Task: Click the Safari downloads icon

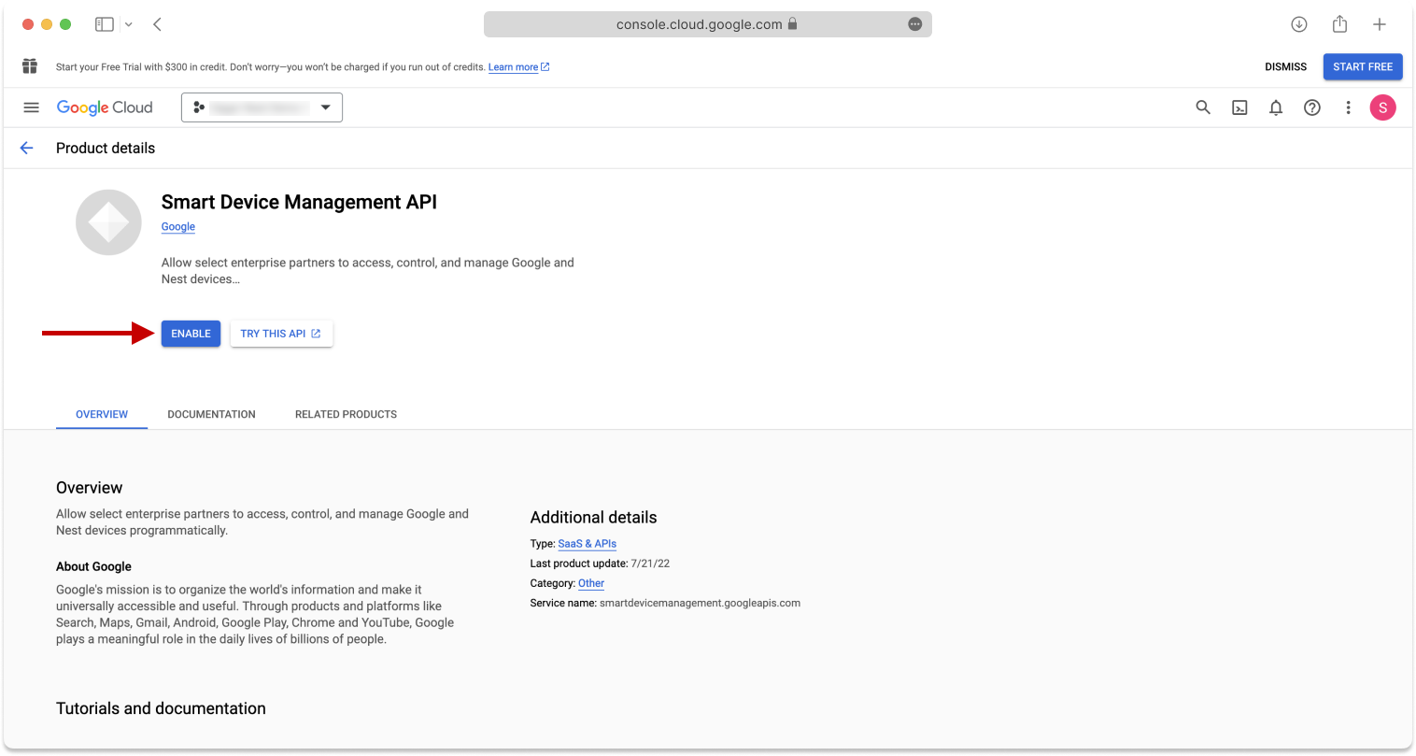Action: [x=1298, y=23]
